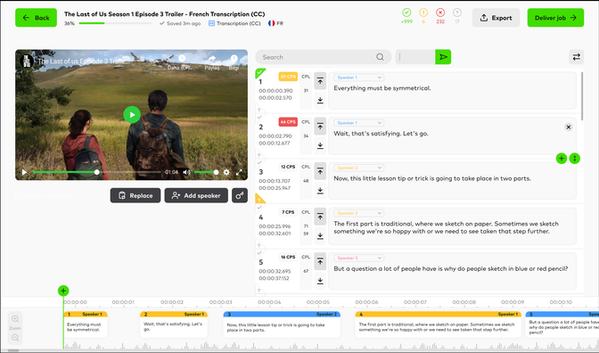Click the move-up arrow on subtitle 5

[320, 262]
